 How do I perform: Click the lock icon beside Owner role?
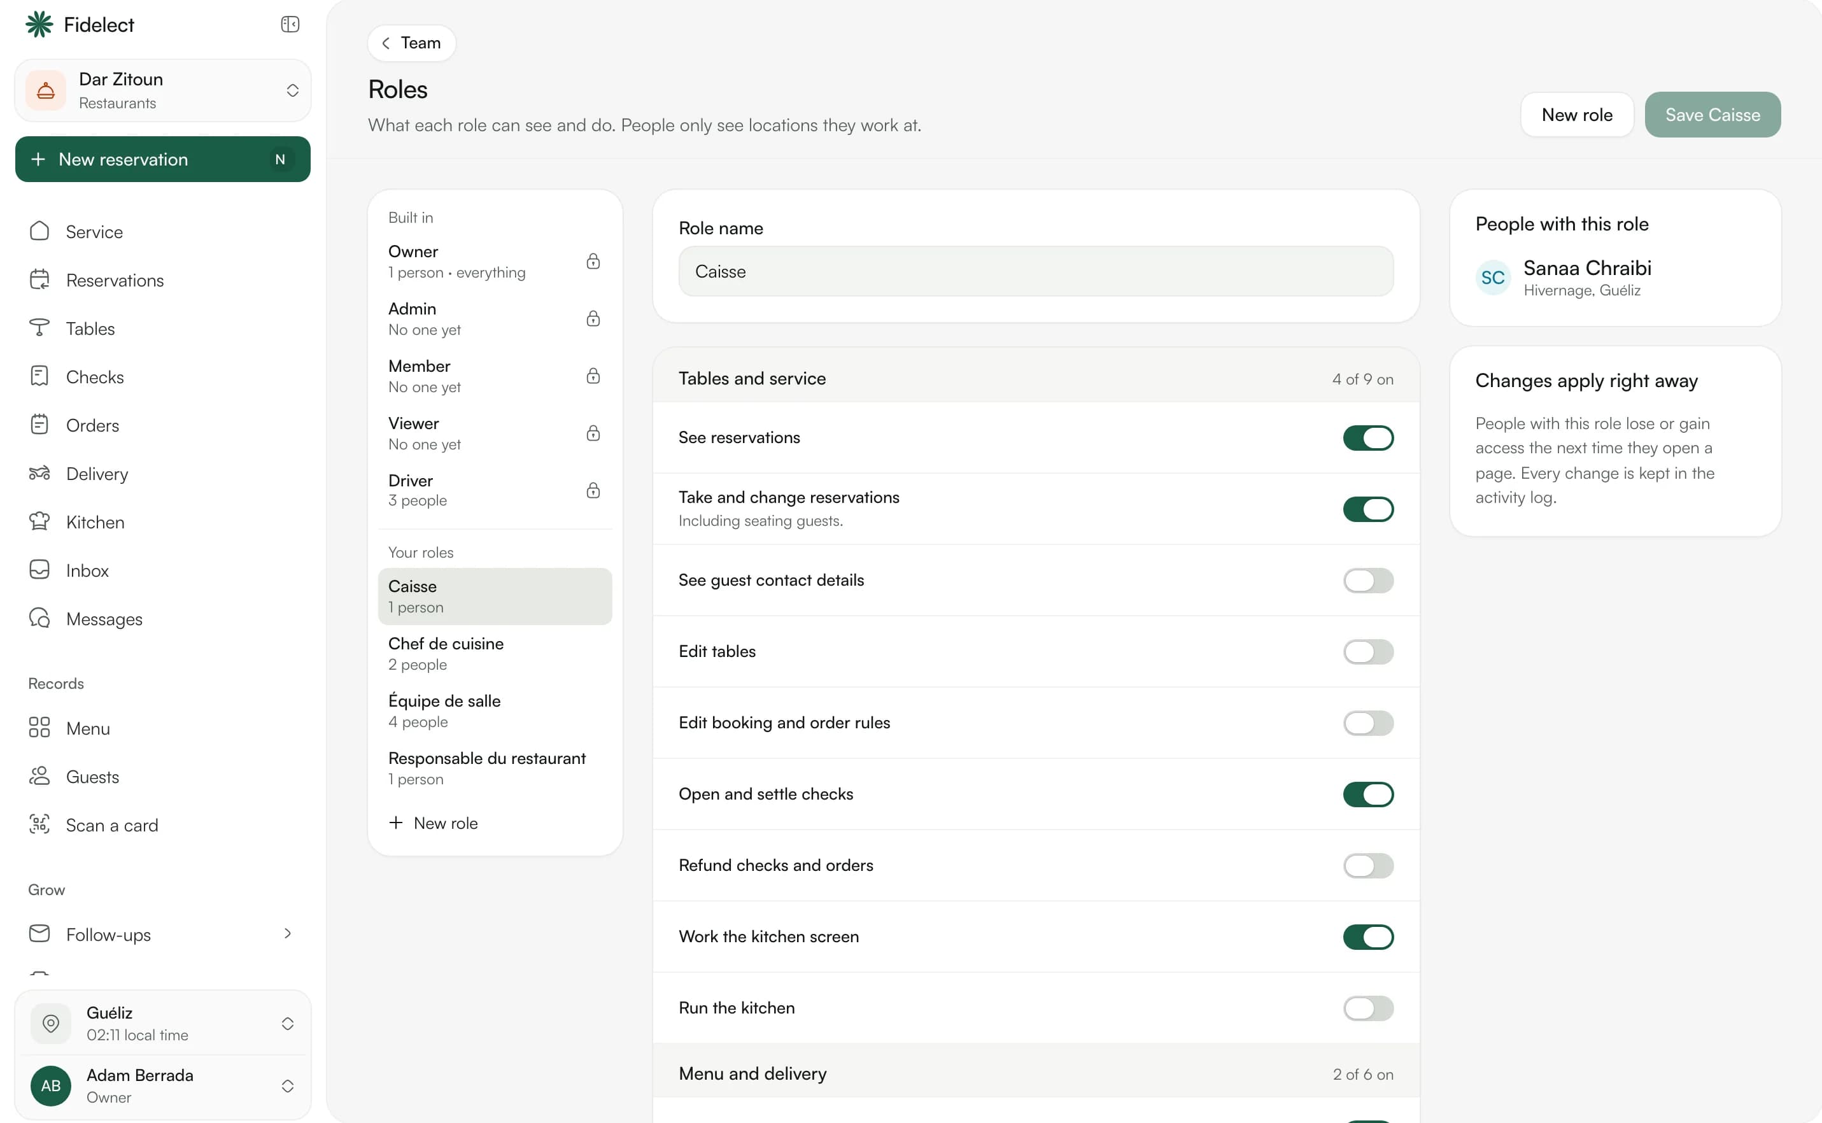[x=593, y=262]
